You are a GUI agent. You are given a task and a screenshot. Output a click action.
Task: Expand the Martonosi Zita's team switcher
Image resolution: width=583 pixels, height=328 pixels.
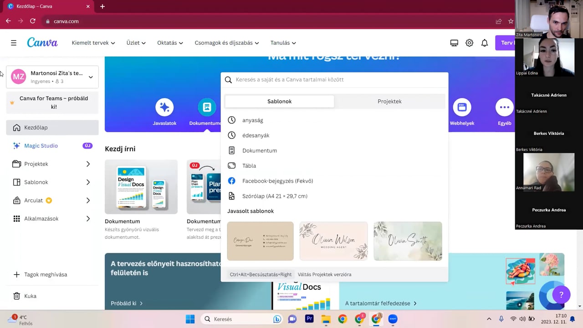(52, 77)
